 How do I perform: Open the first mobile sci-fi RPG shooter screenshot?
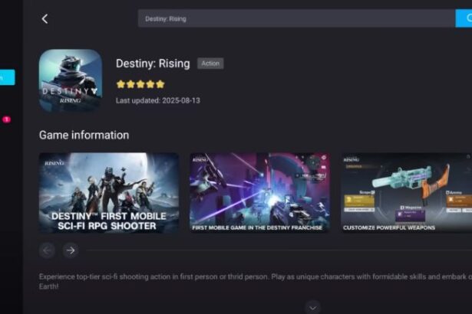click(109, 192)
